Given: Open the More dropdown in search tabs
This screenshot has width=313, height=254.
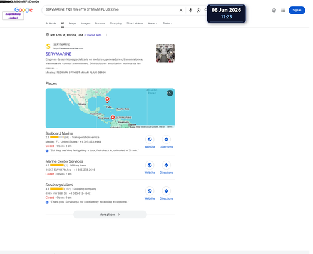Looking at the screenshot, I should coord(152,23).
